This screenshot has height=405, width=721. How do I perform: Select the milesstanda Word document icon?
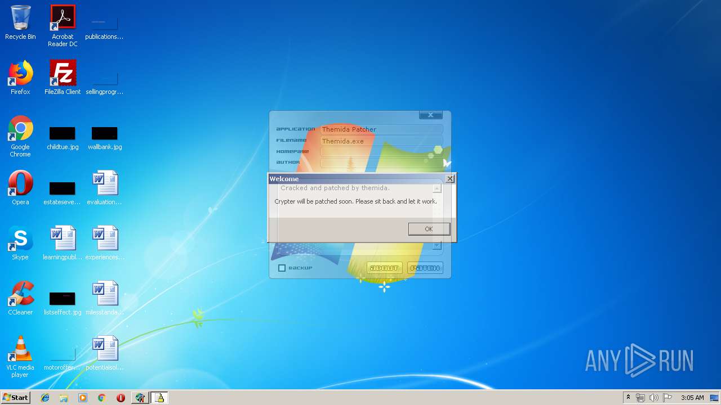[105, 299]
